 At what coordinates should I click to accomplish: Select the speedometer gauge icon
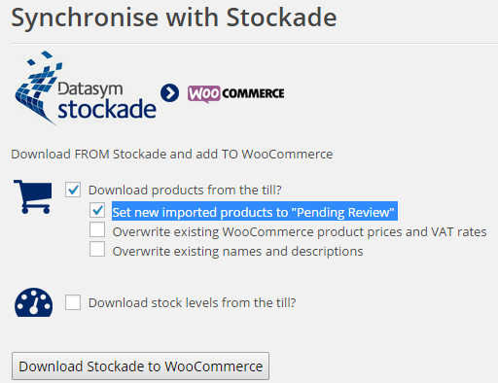[33, 302]
